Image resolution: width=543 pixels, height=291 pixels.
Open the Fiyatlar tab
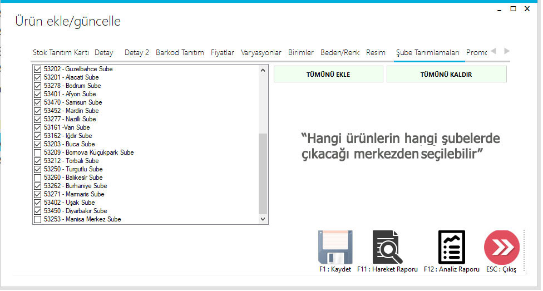[x=223, y=53]
